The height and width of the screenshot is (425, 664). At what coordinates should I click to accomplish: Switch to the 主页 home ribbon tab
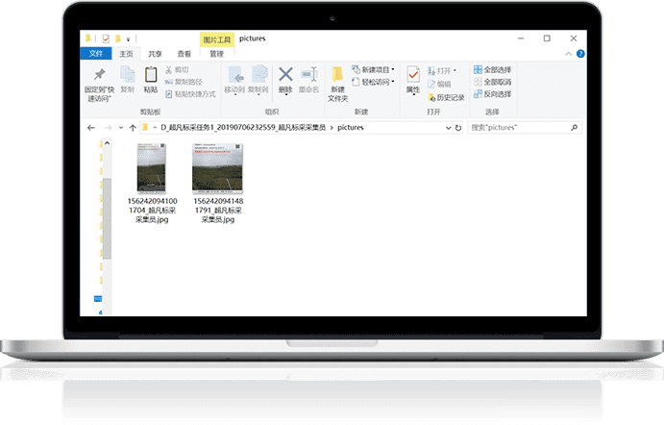[126, 54]
